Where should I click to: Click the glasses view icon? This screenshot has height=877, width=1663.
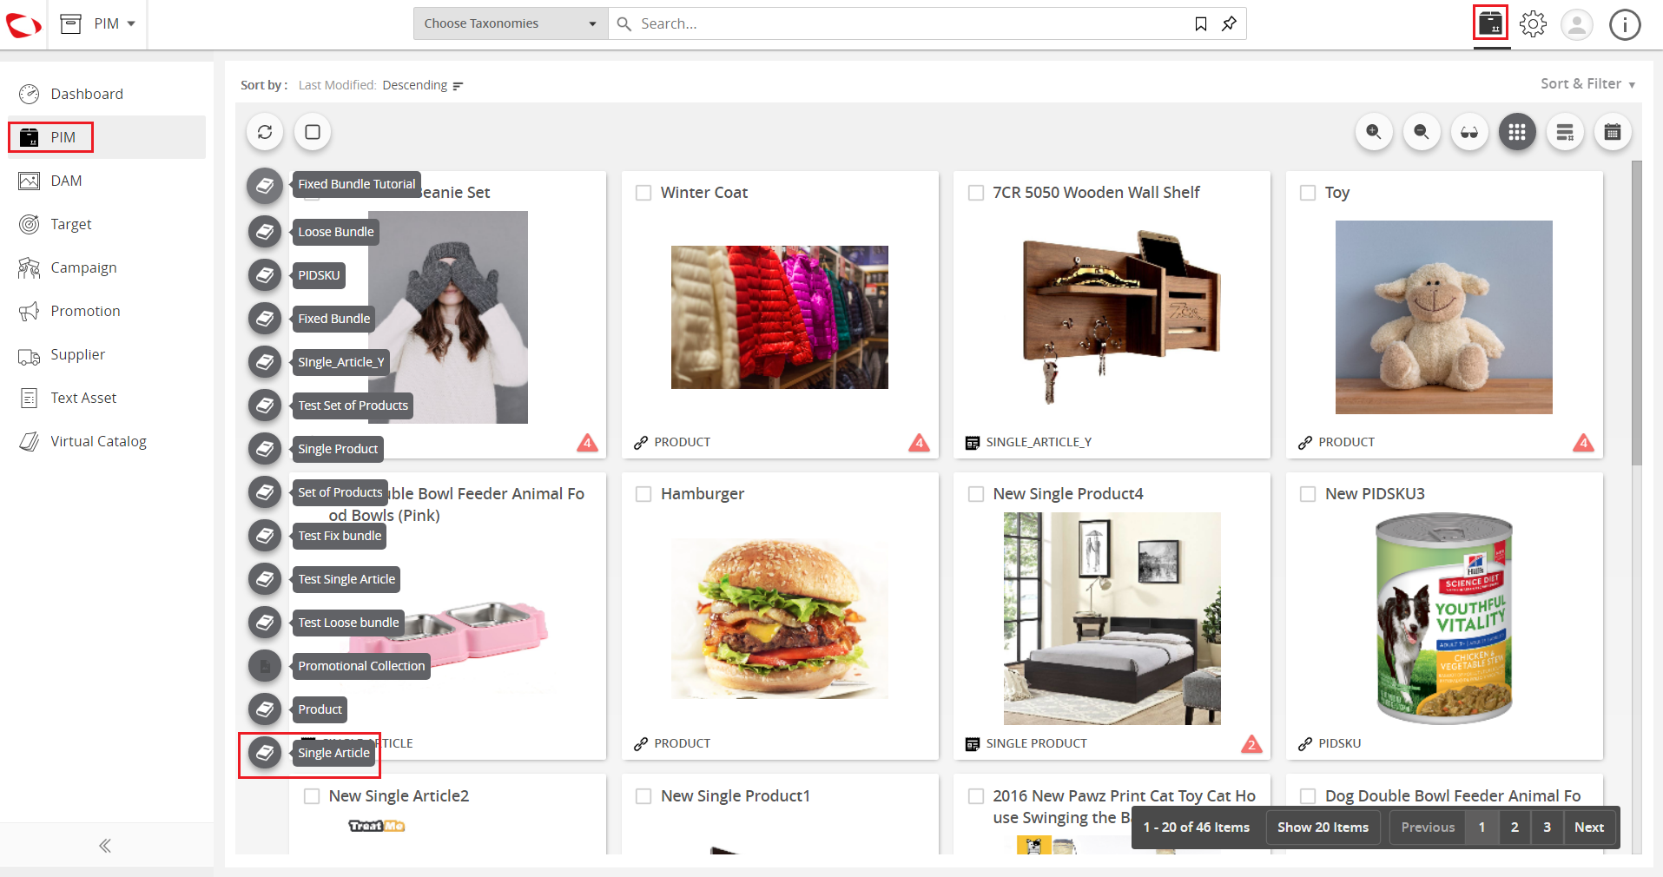pyautogui.click(x=1469, y=132)
